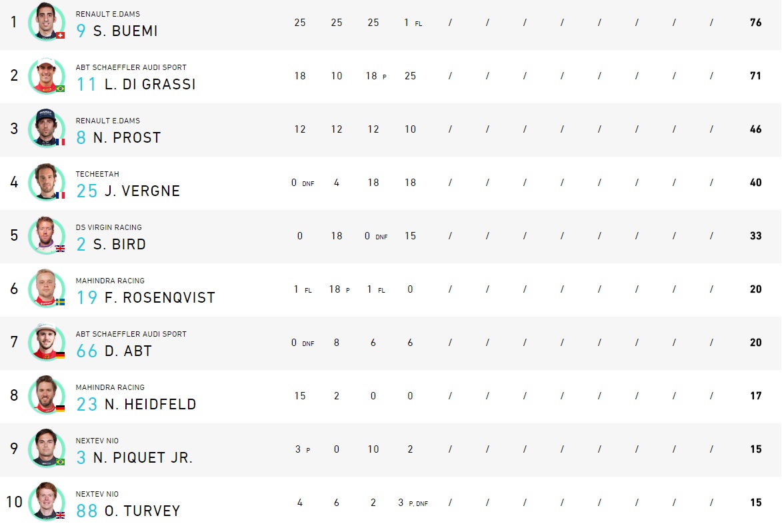Click O. Turvey's portrait image
This screenshot has height=524, width=782.
coord(47,502)
